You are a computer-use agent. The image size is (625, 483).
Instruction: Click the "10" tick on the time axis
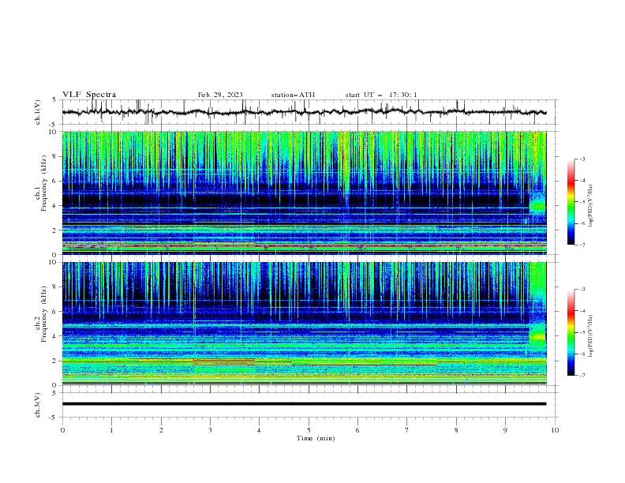(x=555, y=430)
